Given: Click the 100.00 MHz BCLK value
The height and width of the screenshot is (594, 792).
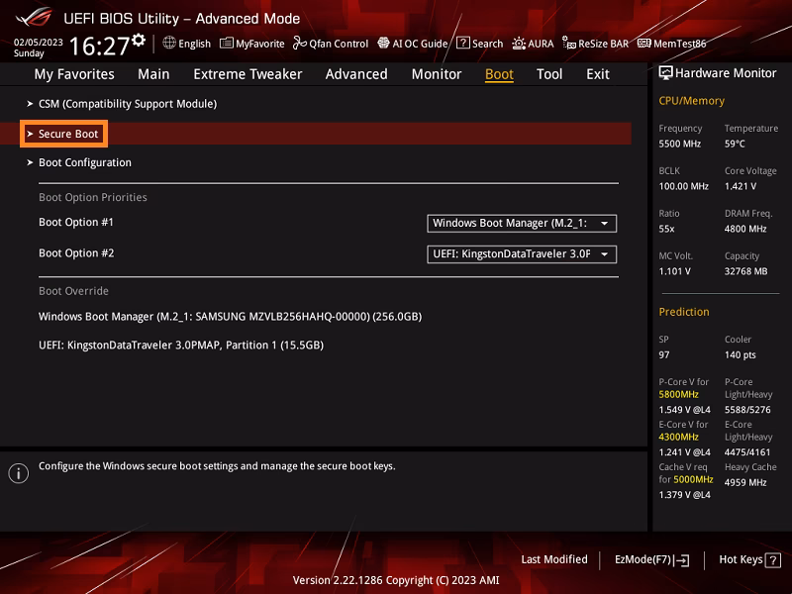Looking at the screenshot, I should [x=683, y=186].
